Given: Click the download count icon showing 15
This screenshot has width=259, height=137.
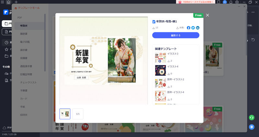Looking at the screenshot, I should [x=153, y=28].
